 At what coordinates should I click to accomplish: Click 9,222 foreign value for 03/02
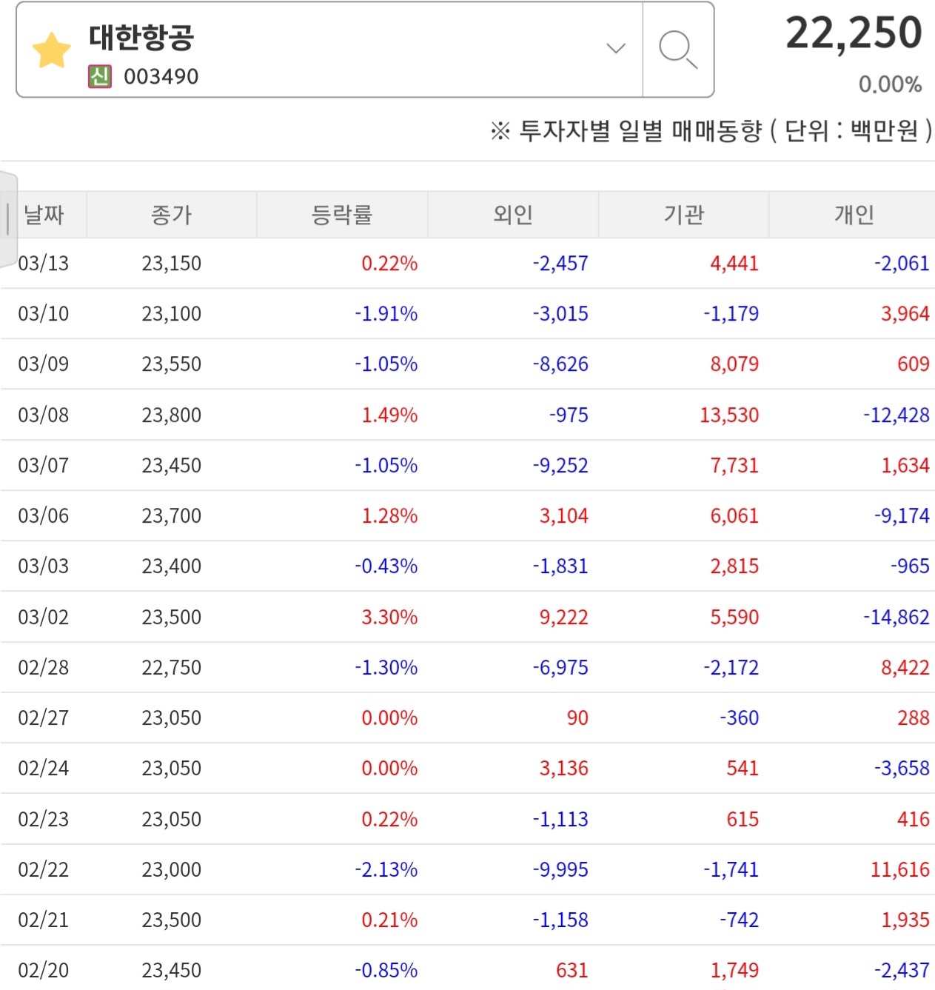pyautogui.click(x=563, y=618)
